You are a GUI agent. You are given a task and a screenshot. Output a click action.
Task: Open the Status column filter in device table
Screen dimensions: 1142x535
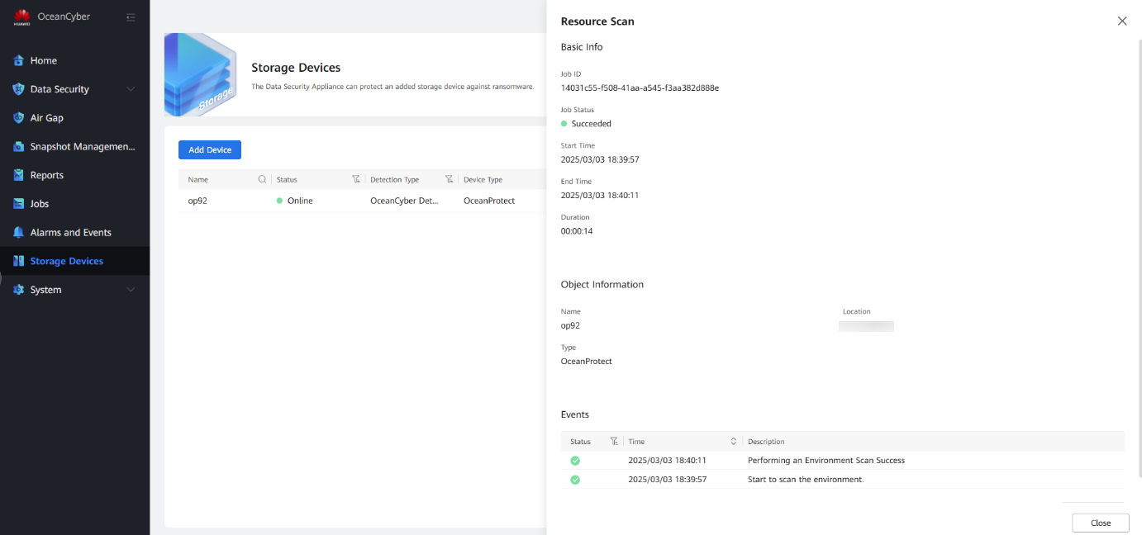click(x=356, y=179)
